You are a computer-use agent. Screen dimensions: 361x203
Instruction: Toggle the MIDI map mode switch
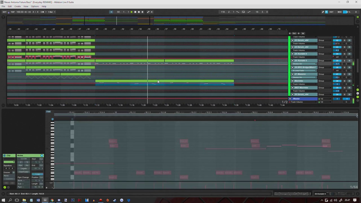[340, 12]
